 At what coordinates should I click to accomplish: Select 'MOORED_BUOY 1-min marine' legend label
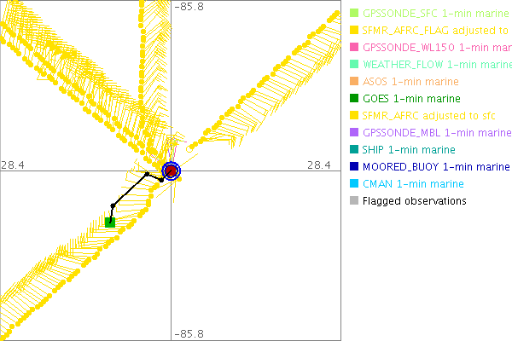tap(435, 167)
